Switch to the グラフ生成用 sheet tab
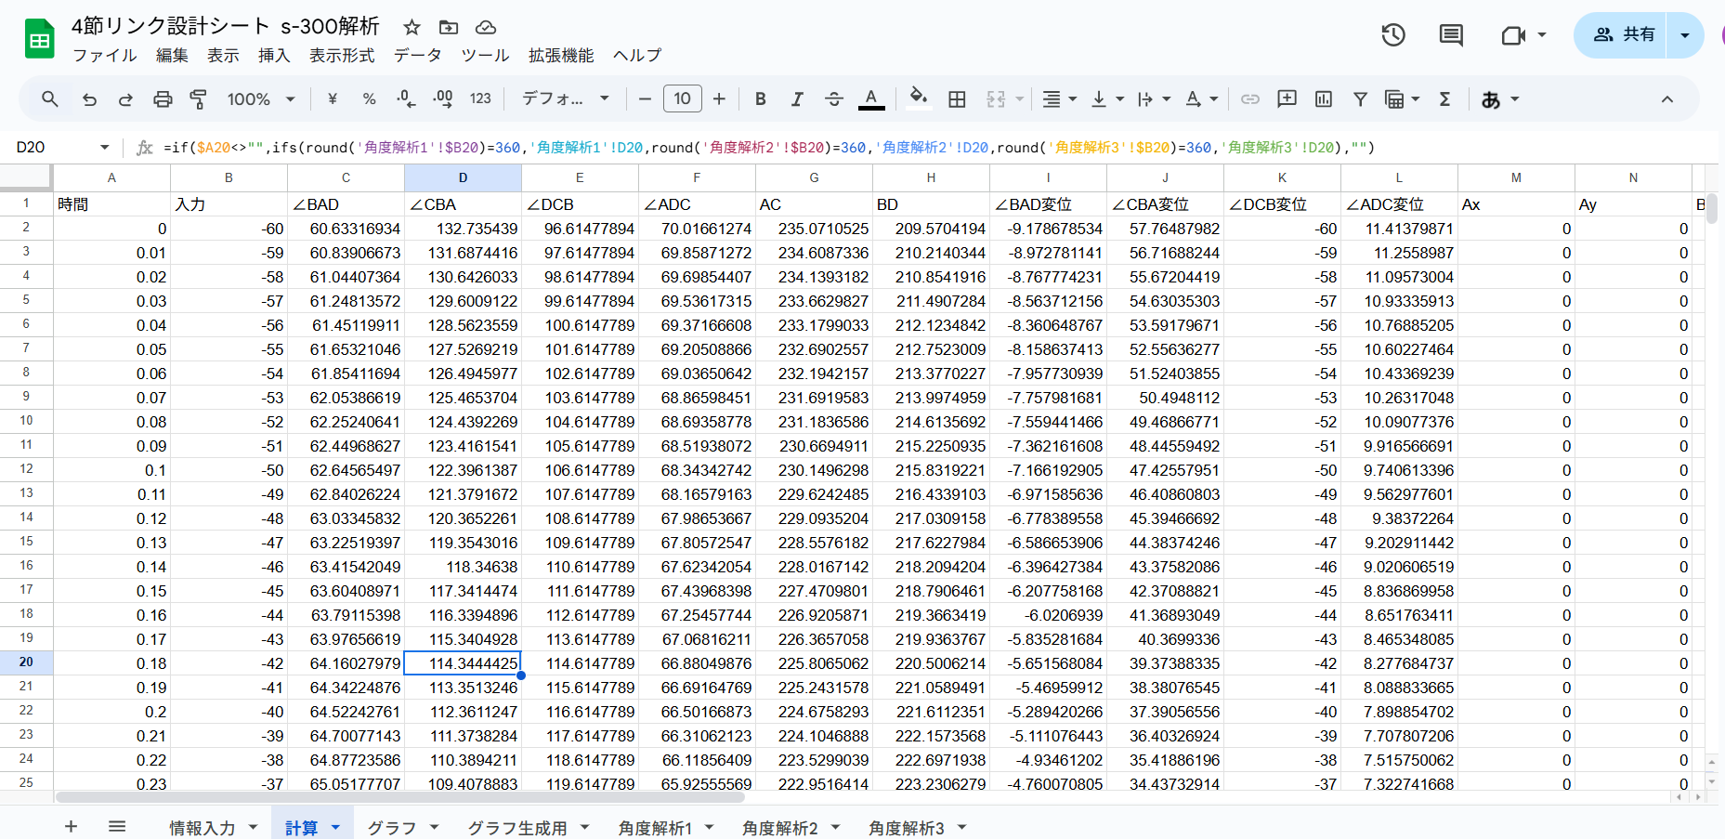 pos(516,828)
